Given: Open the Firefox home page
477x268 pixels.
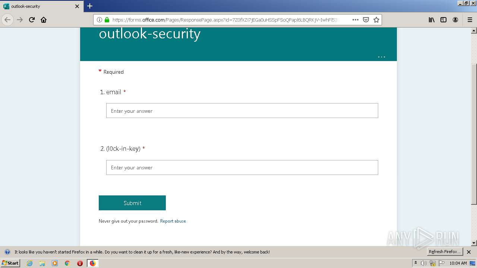Looking at the screenshot, I should click(44, 20).
